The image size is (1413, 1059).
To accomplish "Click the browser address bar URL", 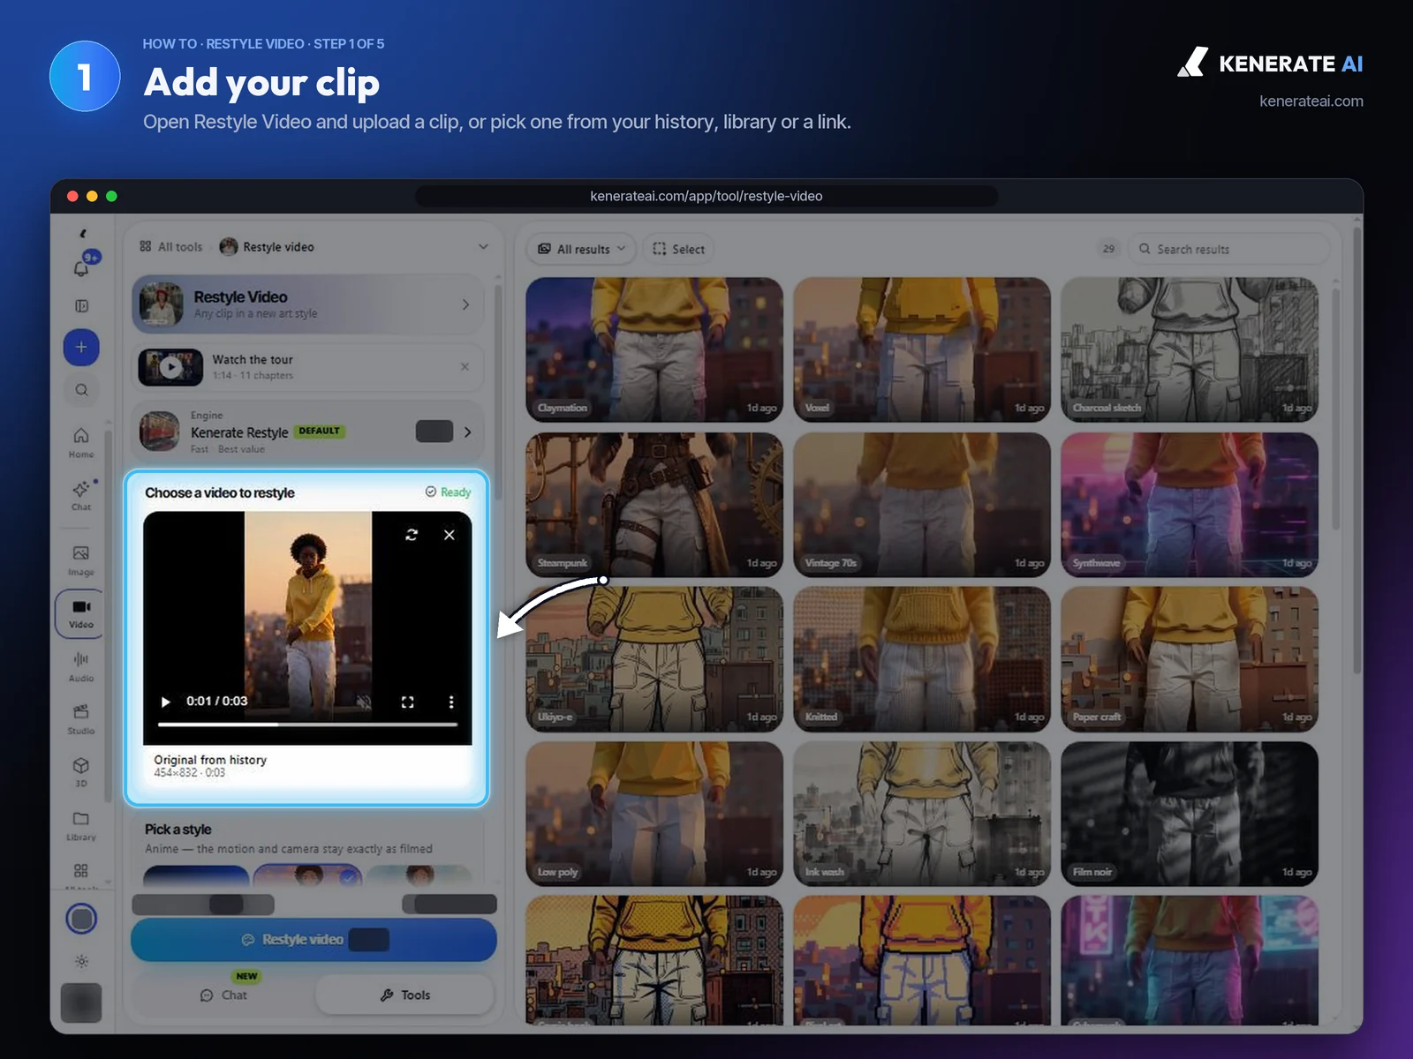I will [706, 196].
